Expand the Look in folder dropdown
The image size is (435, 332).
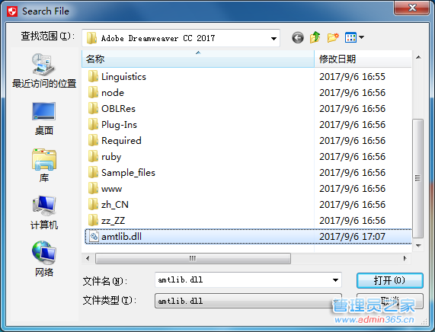point(273,38)
